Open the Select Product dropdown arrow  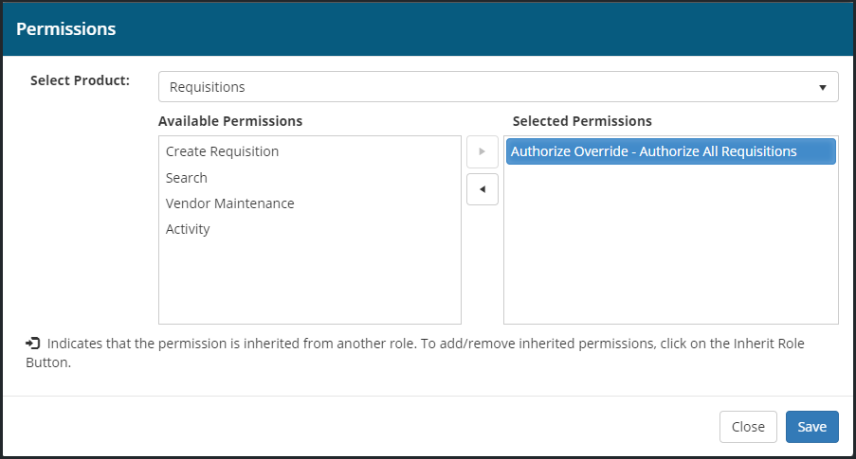click(x=822, y=87)
